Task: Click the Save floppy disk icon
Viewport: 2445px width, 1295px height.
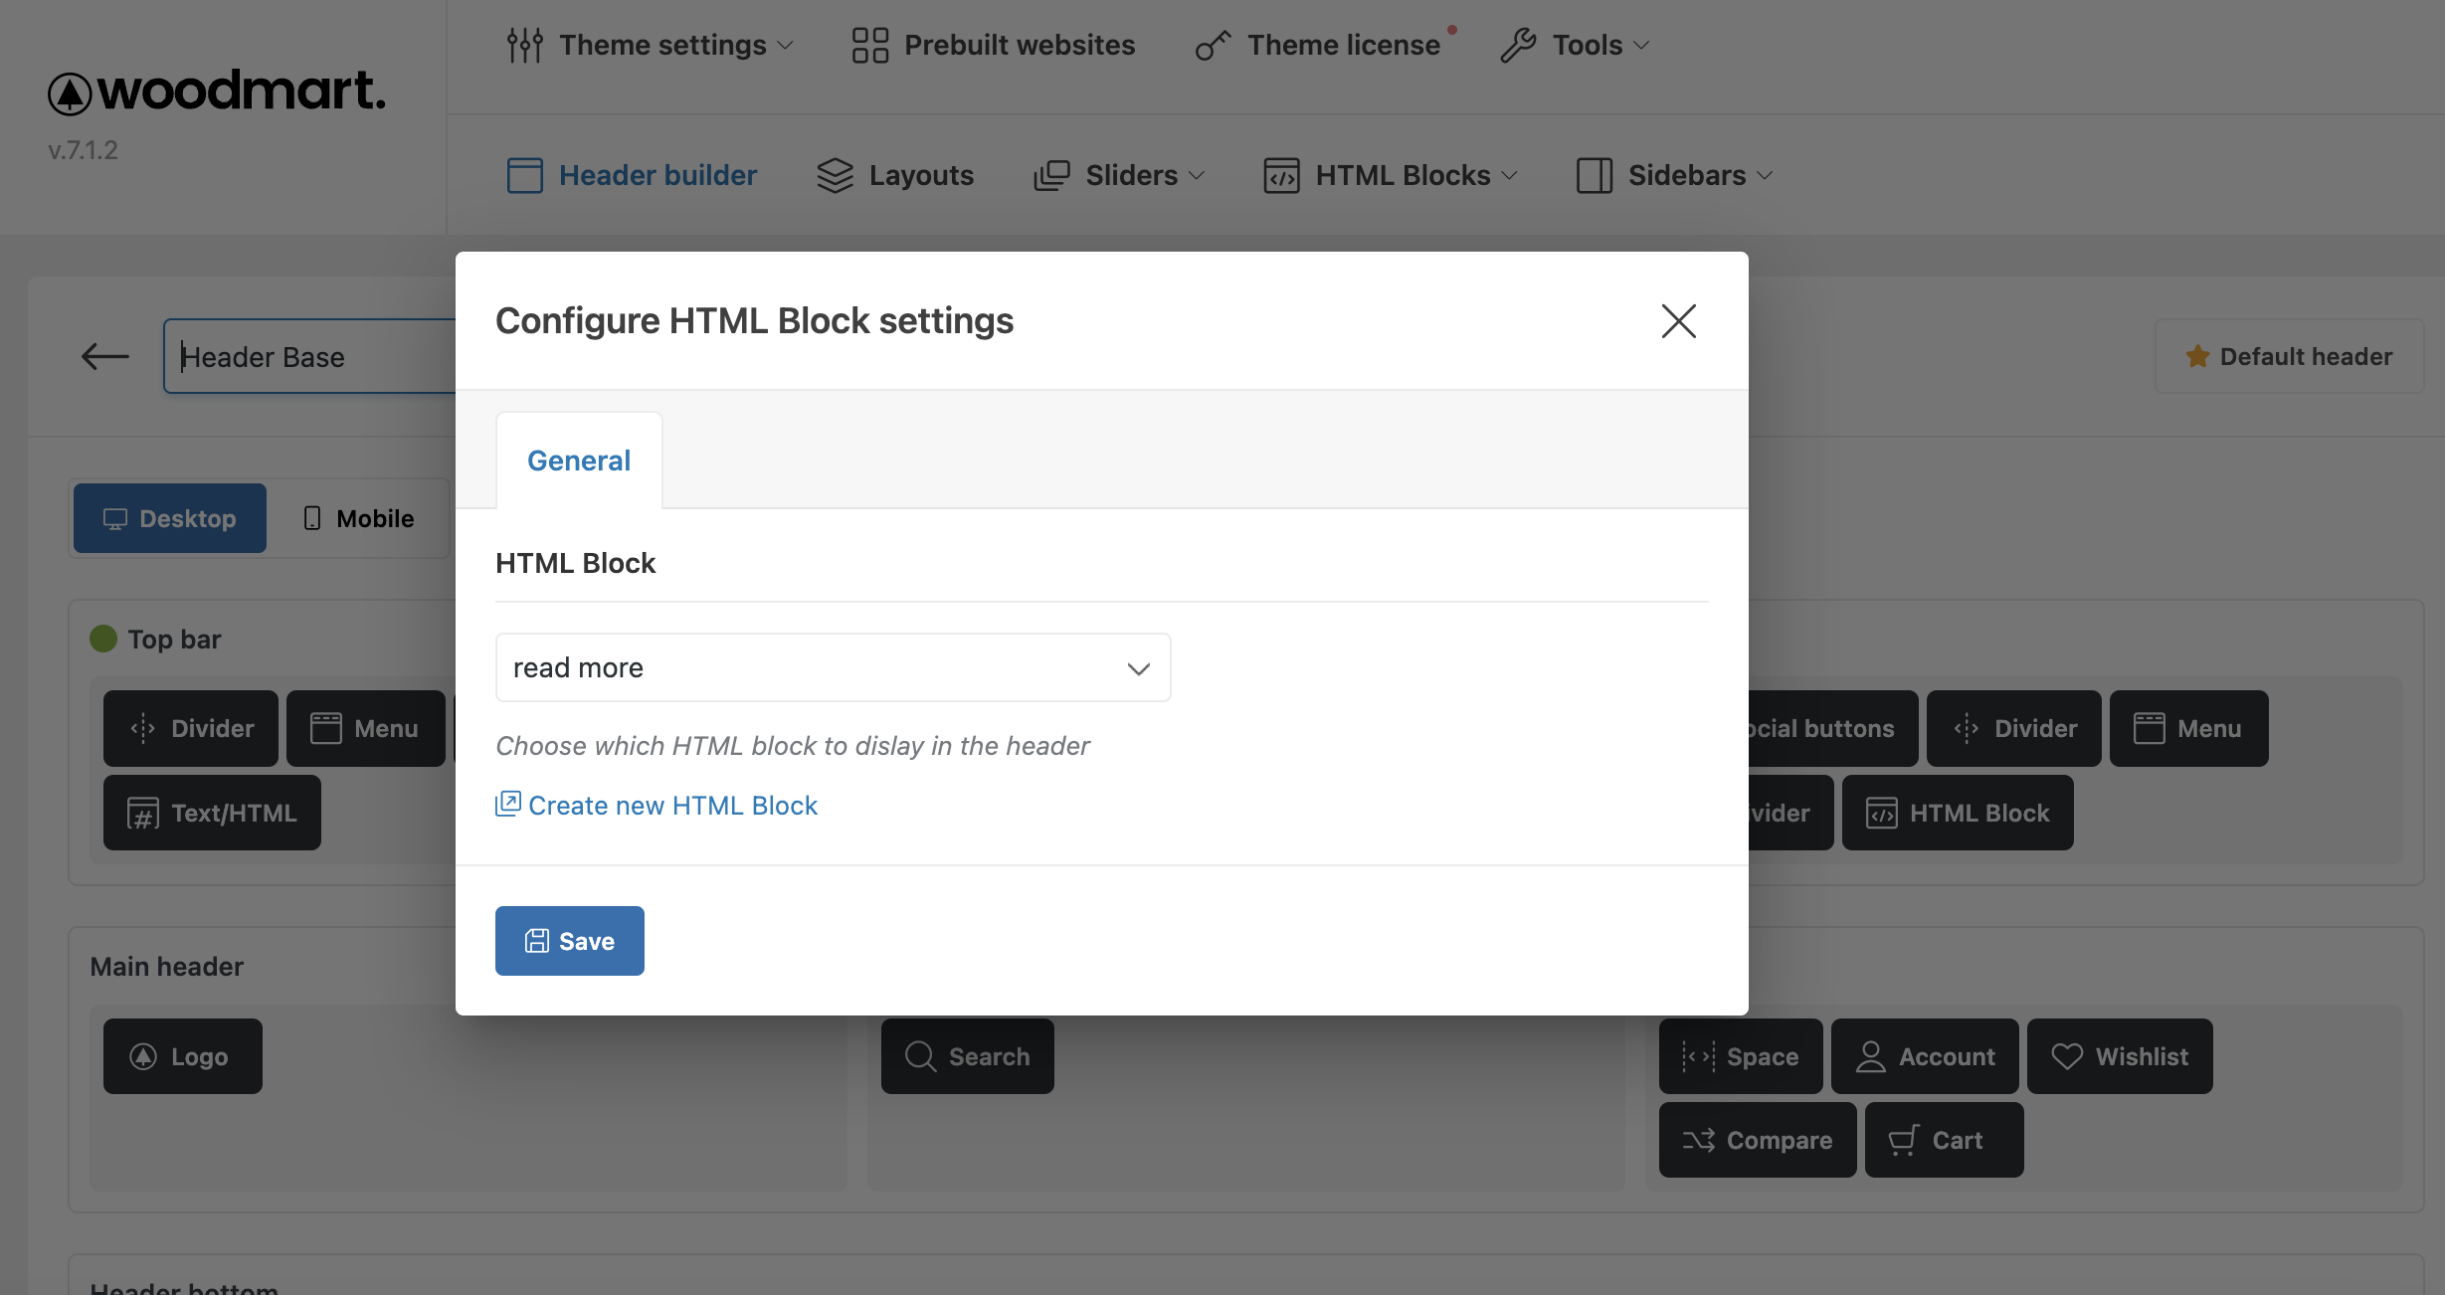Action: 537,941
